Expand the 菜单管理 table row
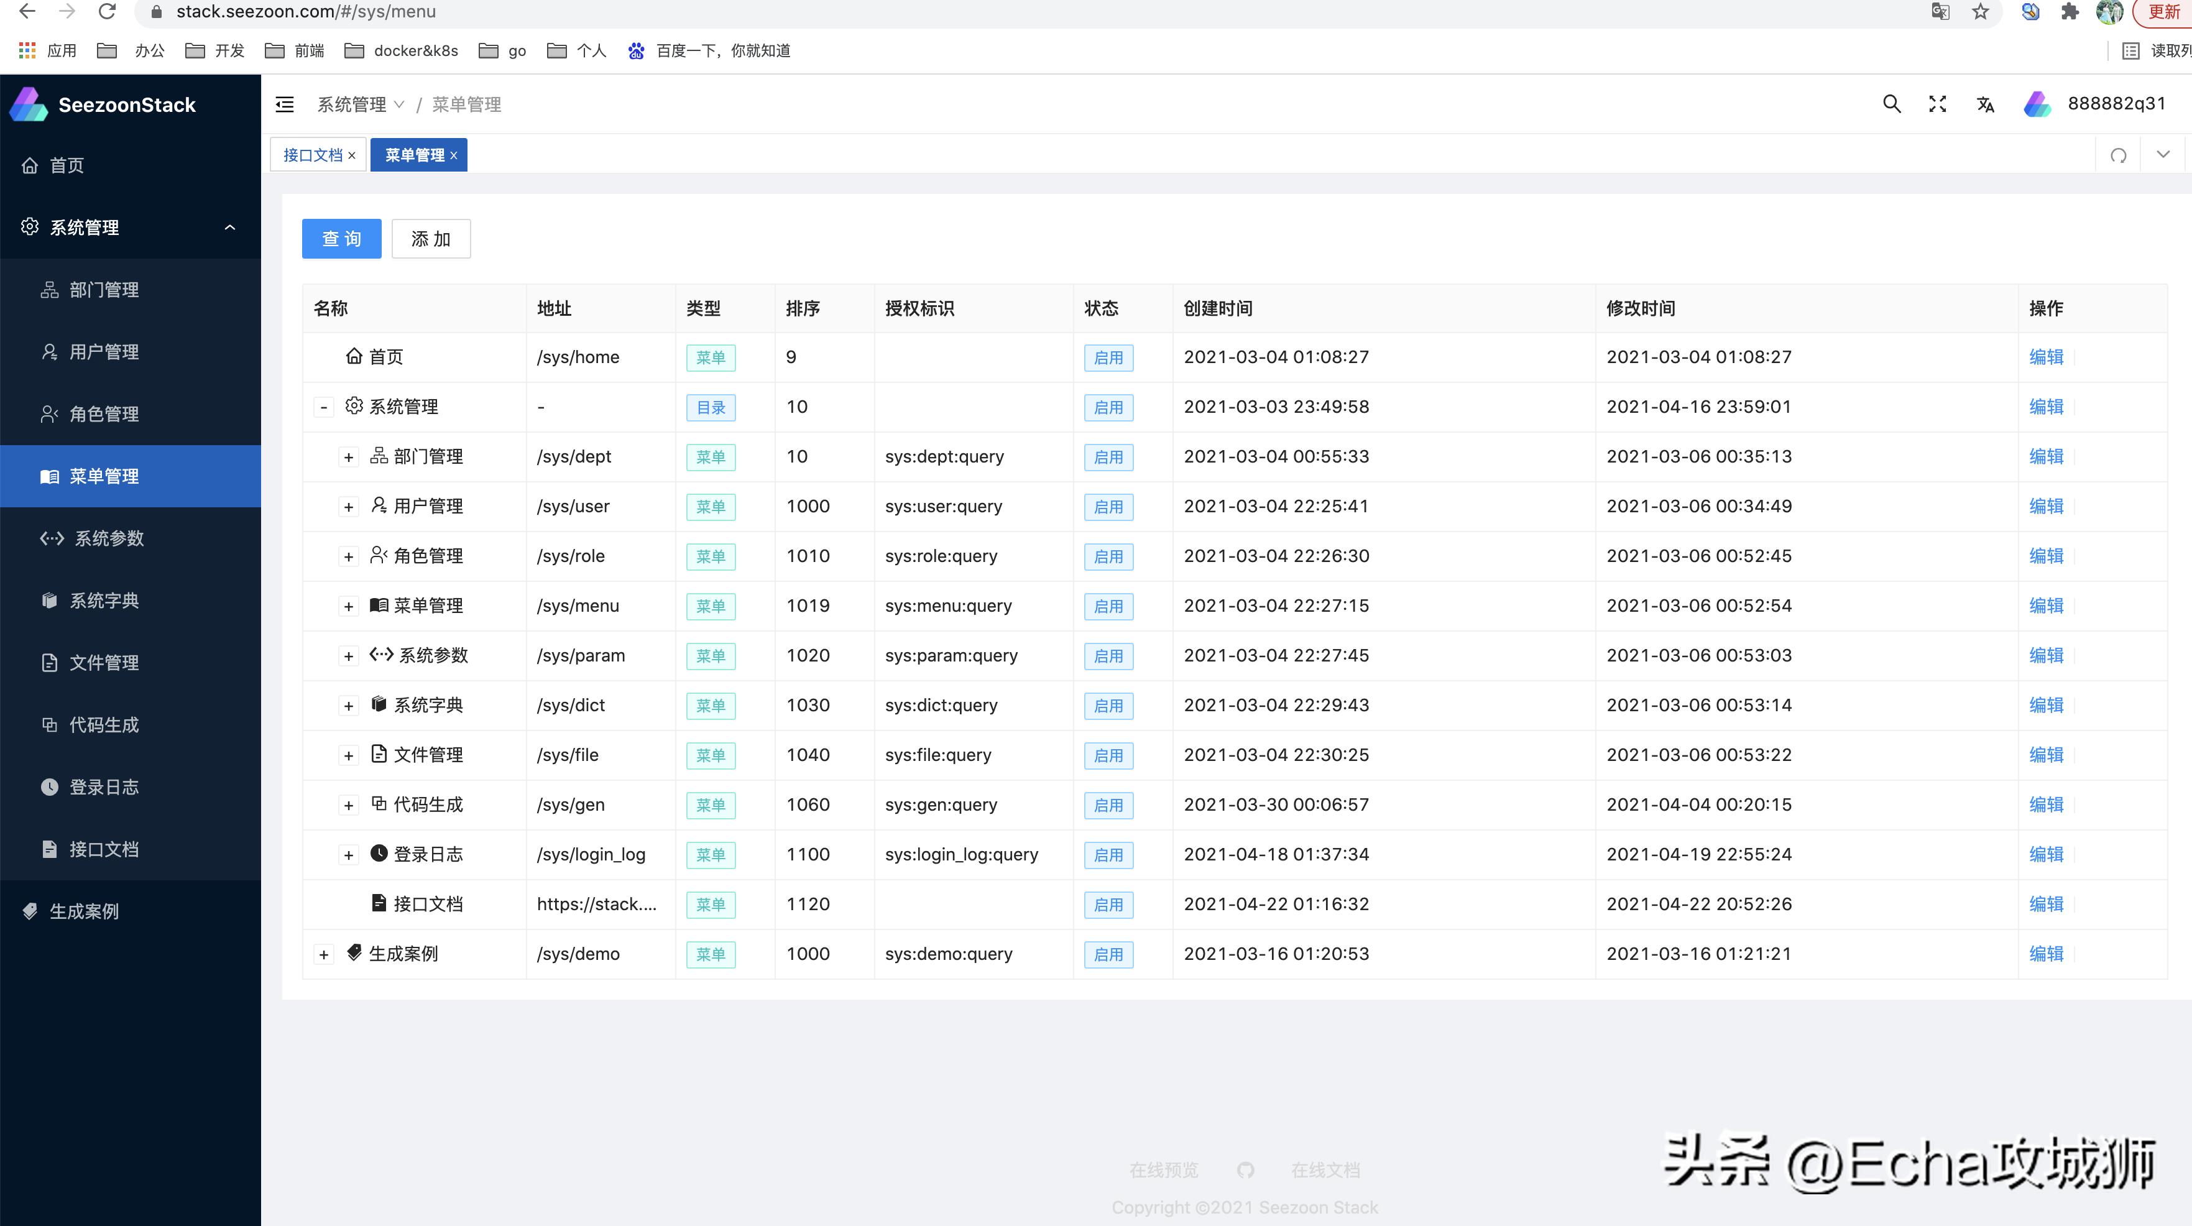This screenshot has width=2192, height=1226. pyautogui.click(x=349, y=607)
